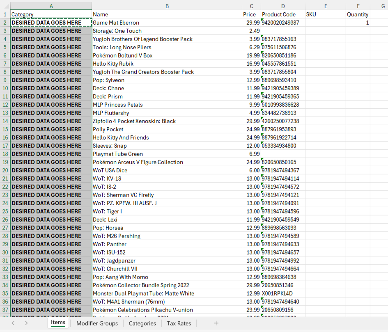Select column C header
This screenshot has height=332, width=388.
point(251,6)
